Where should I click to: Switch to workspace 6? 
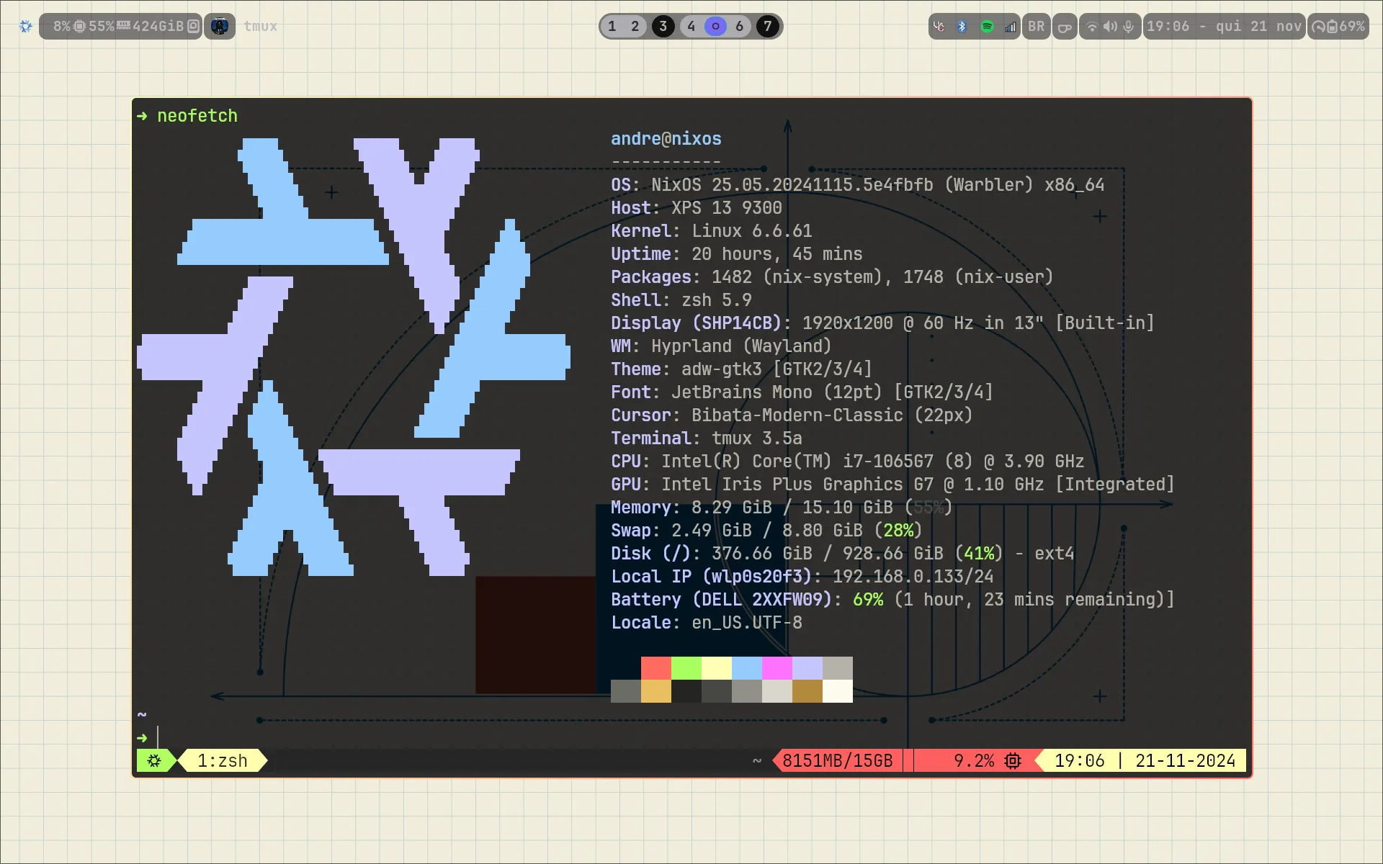(739, 27)
